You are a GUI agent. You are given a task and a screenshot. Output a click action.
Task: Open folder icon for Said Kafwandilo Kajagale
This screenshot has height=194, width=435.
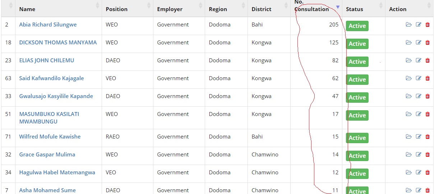click(x=408, y=78)
